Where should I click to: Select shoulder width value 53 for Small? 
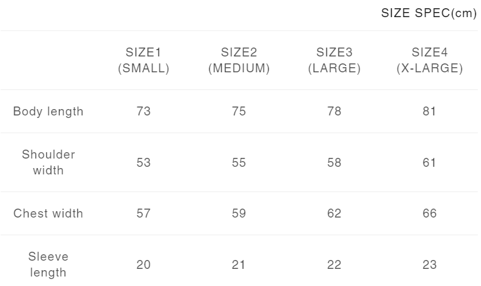click(x=144, y=163)
